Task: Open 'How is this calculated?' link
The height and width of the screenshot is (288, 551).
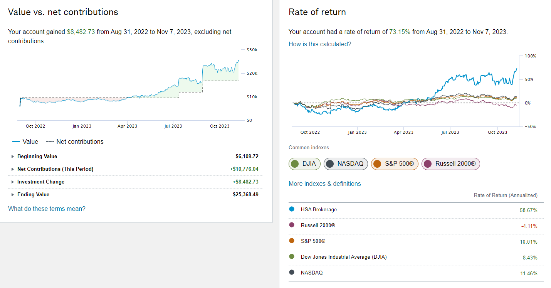Action: point(320,44)
